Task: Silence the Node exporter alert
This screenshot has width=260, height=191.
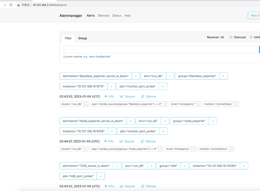Action: point(148,141)
